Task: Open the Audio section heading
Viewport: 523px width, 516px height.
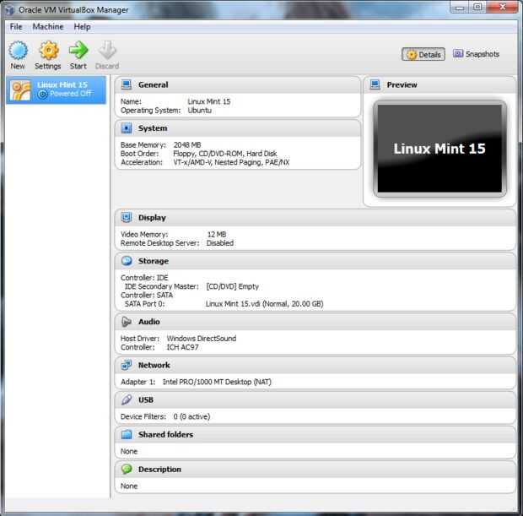Action: [x=149, y=322]
